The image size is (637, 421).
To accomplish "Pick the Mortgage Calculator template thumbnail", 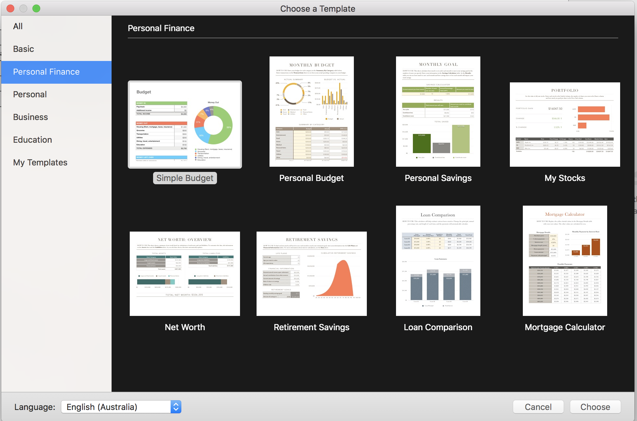I will tap(565, 260).
